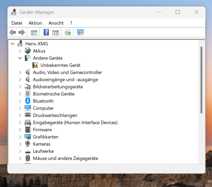Click scan for hardware changes icon
Viewport: 212px width, 187px height.
[80, 32]
